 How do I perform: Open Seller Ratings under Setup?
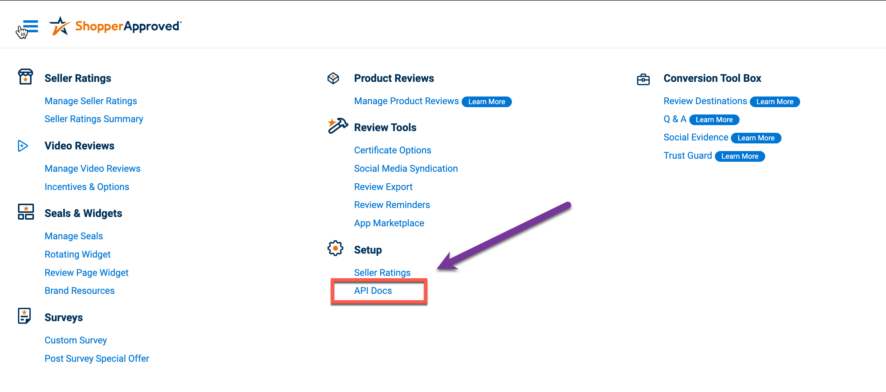[382, 273]
